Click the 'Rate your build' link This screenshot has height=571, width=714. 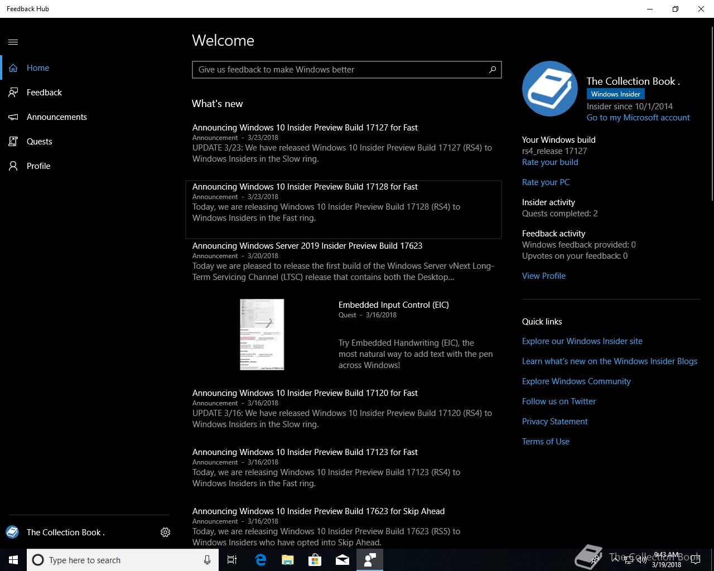(x=550, y=162)
